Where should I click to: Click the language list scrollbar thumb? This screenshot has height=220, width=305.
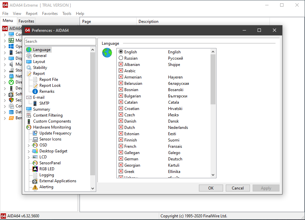tap(213, 79)
